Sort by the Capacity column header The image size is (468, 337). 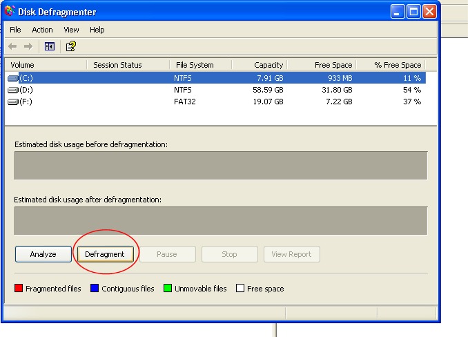[x=260, y=65]
